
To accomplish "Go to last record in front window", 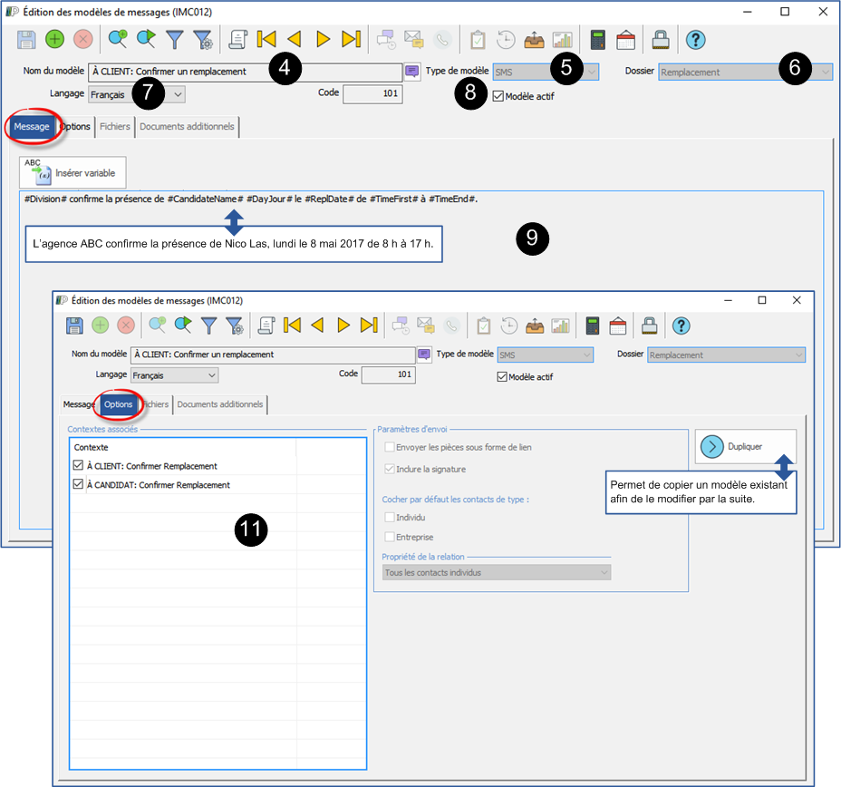I will [x=369, y=325].
